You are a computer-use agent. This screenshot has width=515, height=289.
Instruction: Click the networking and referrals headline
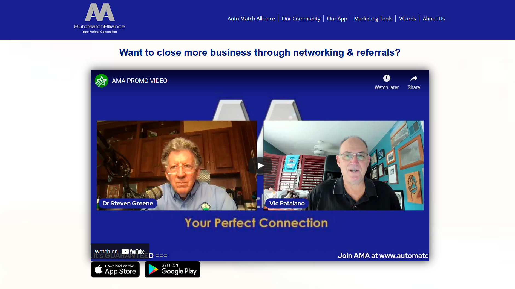260,52
